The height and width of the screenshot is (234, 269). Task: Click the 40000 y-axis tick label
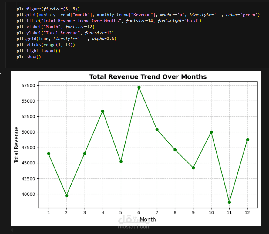click(x=28, y=194)
